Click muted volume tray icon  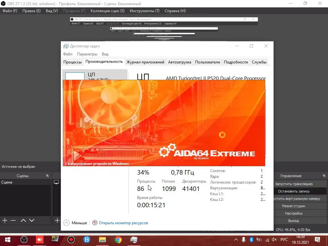click(274, 240)
